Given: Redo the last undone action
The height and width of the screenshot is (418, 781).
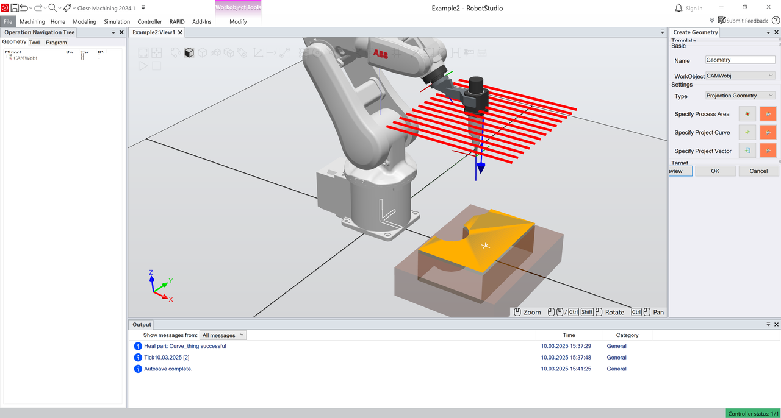Looking at the screenshot, I should tap(38, 8).
